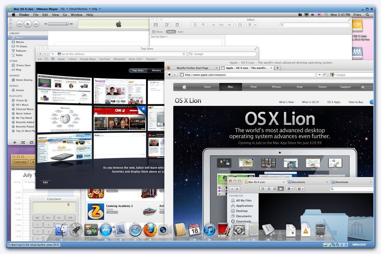Click the iTunes play button
Viewport: 381px width, 254px height.
28,24
